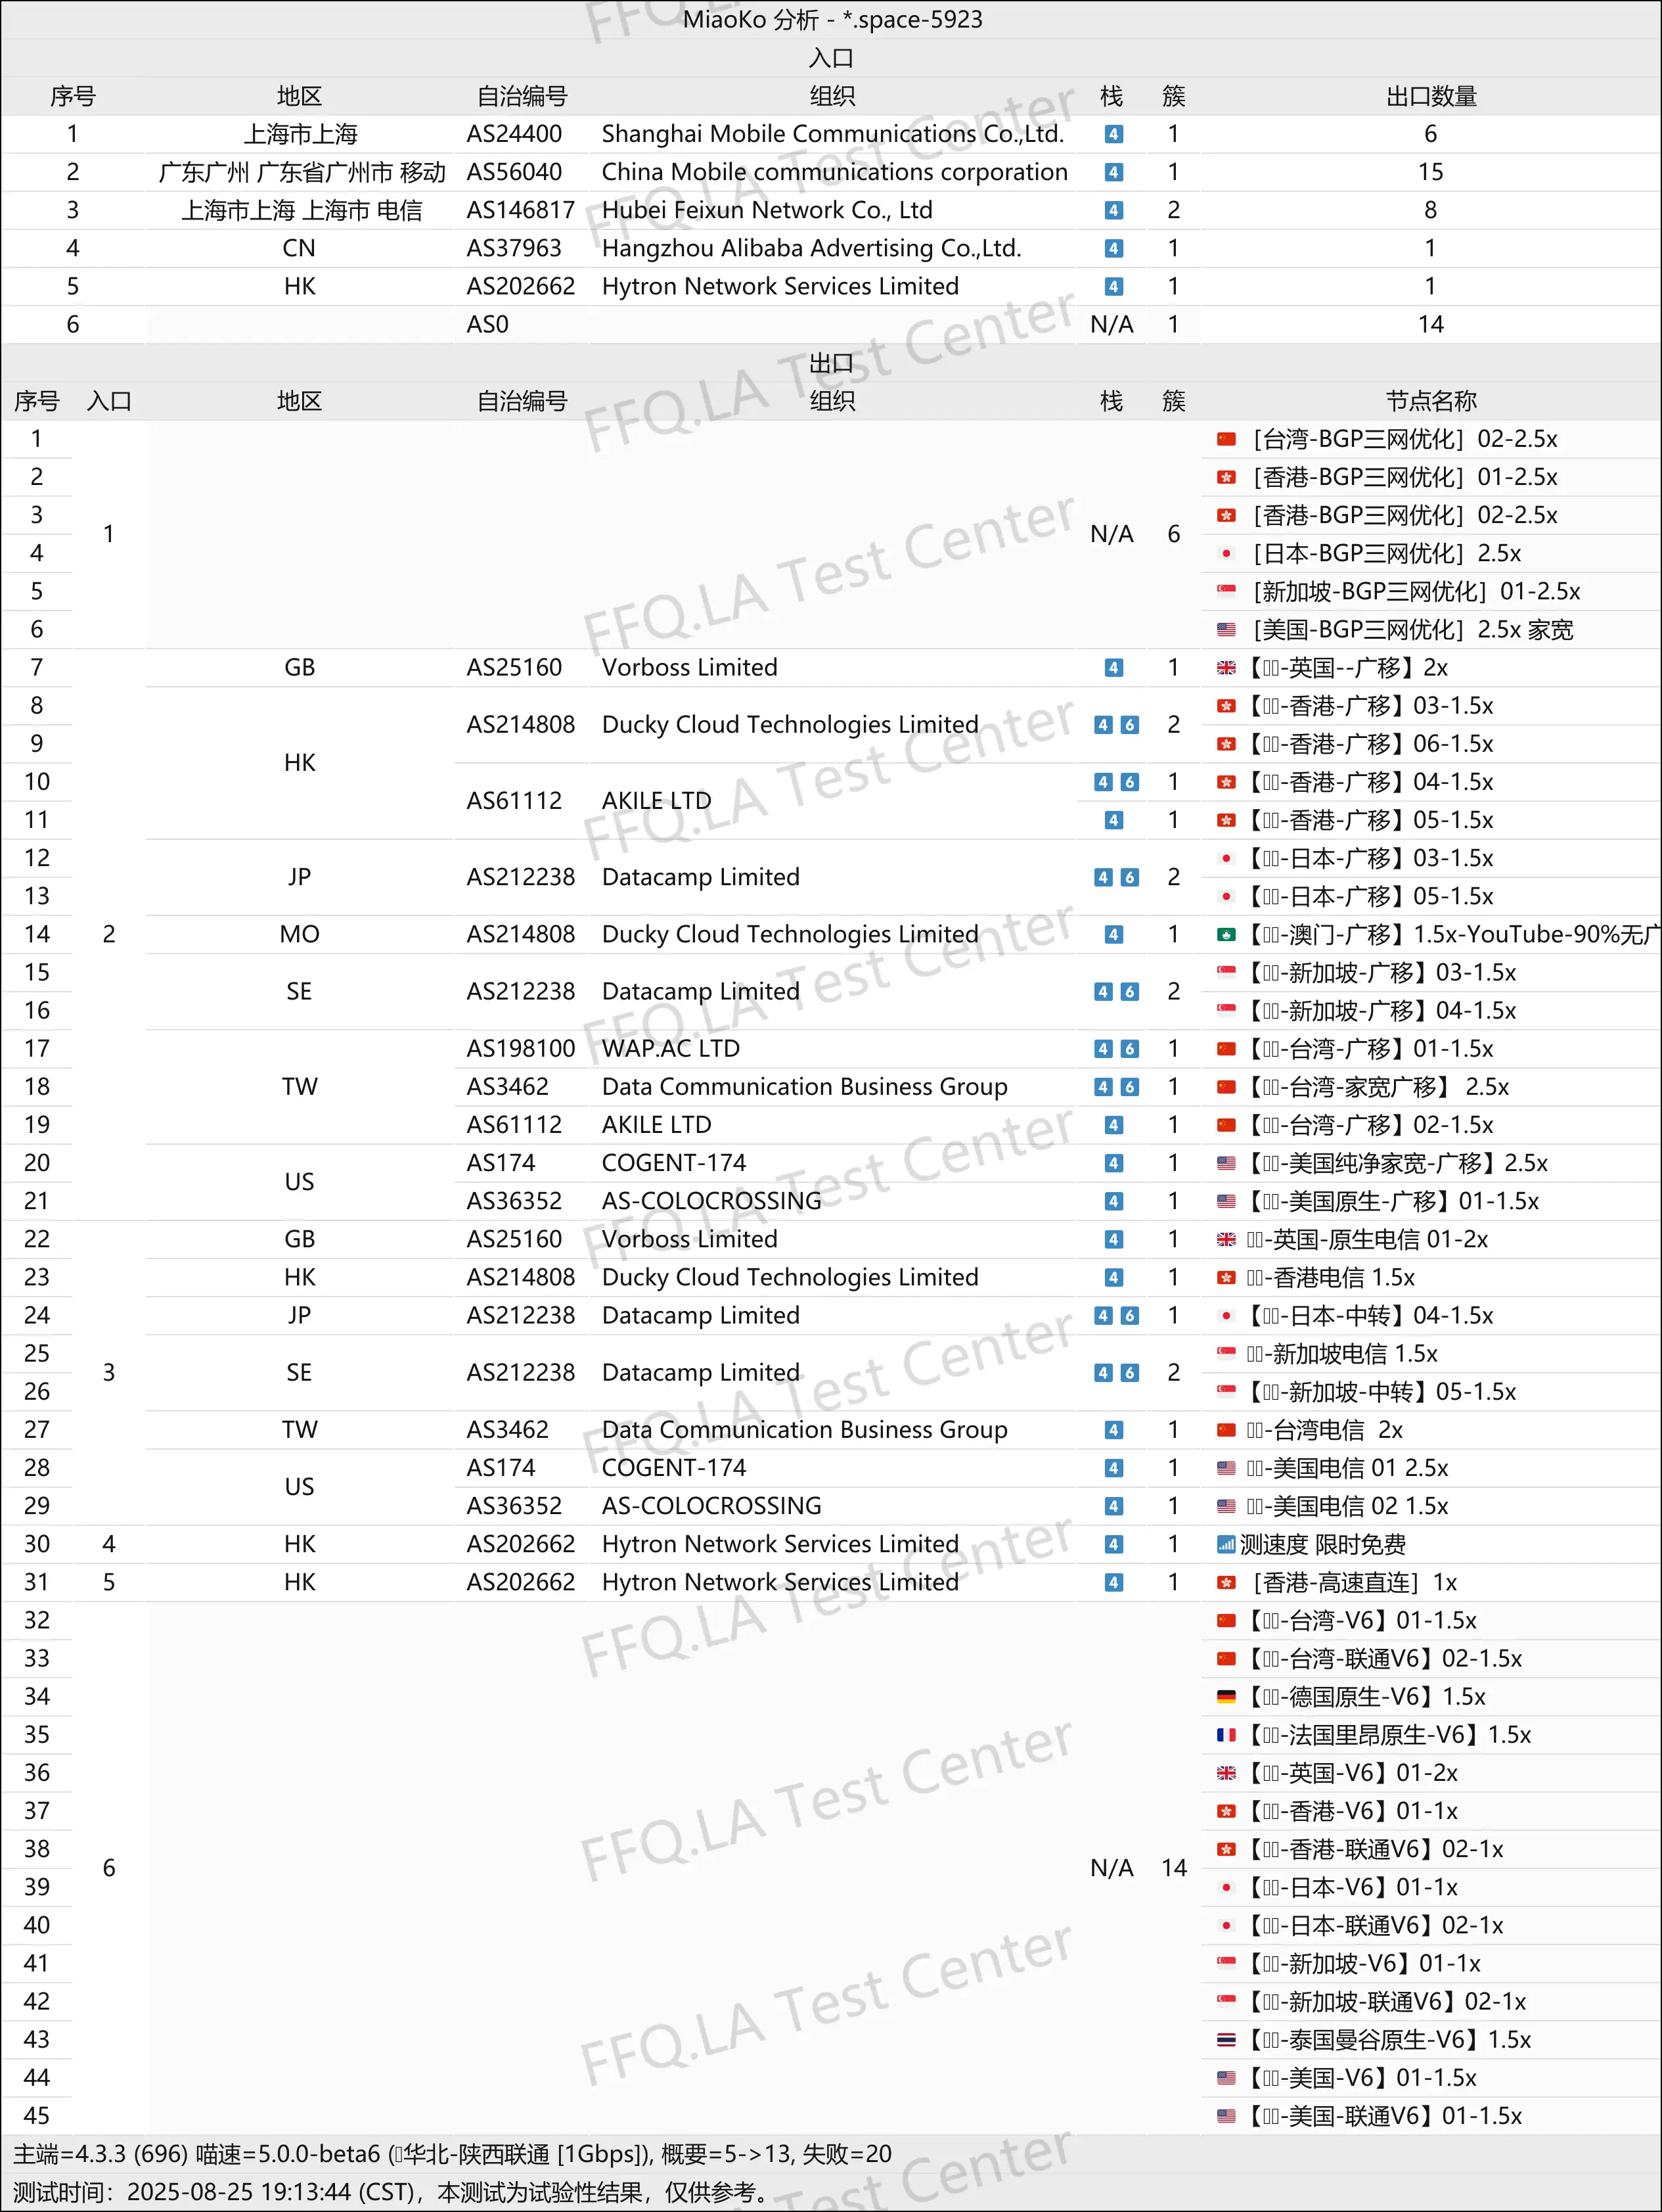
Task: Click the IPv4 badge in the AS37963 row
Action: click(1113, 248)
